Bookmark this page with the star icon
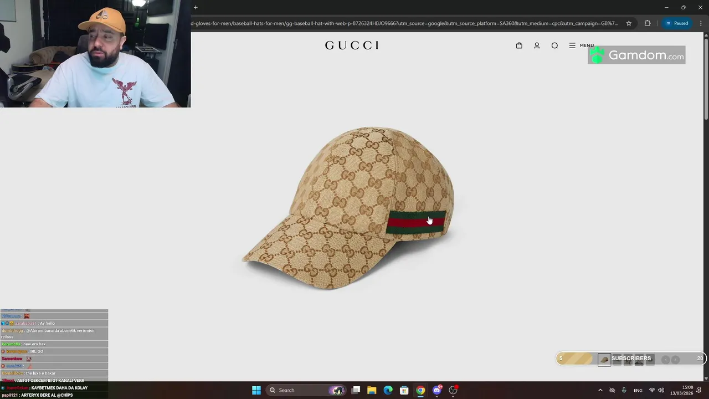 point(629,23)
